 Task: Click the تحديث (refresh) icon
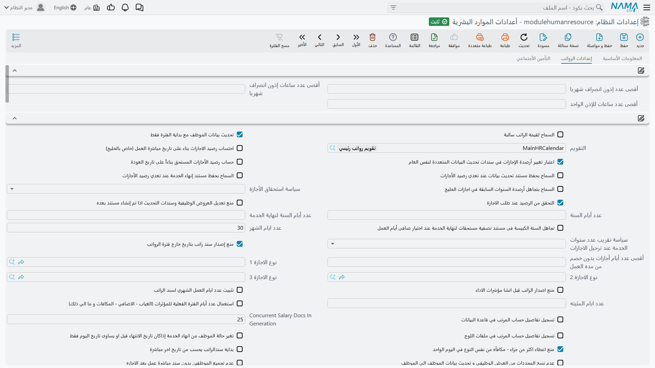pyautogui.click(x=524, y=37)
